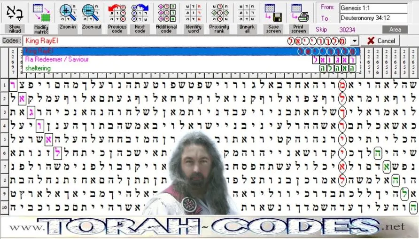
Task: Click the Next code label button
Action: (x=140, y=29)
